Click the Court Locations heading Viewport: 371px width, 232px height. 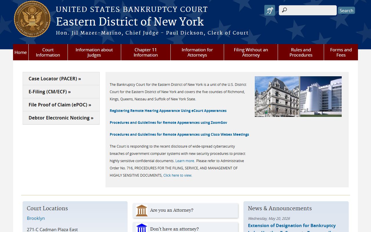tap(47, 208)
